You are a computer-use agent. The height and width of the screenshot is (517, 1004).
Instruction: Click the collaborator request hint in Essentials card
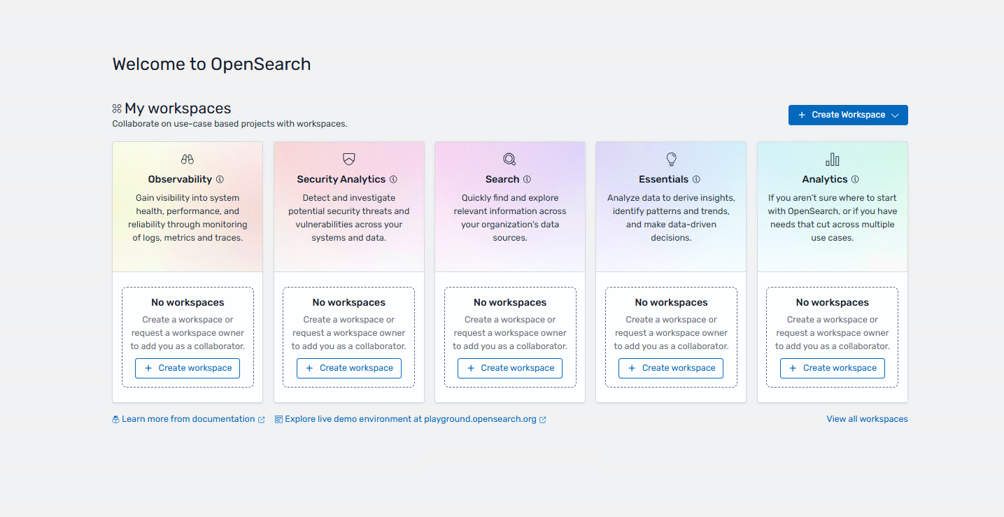[671, 333]
